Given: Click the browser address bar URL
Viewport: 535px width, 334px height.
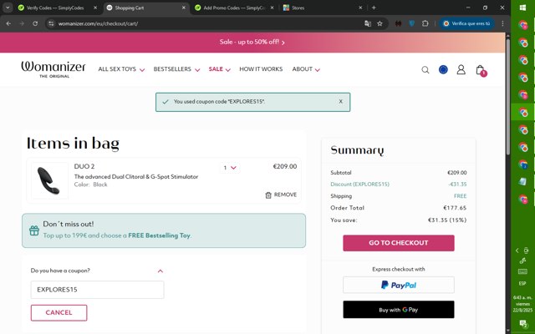Looking at the screenshot, I should pyautogui.click(x=98, y=23).
